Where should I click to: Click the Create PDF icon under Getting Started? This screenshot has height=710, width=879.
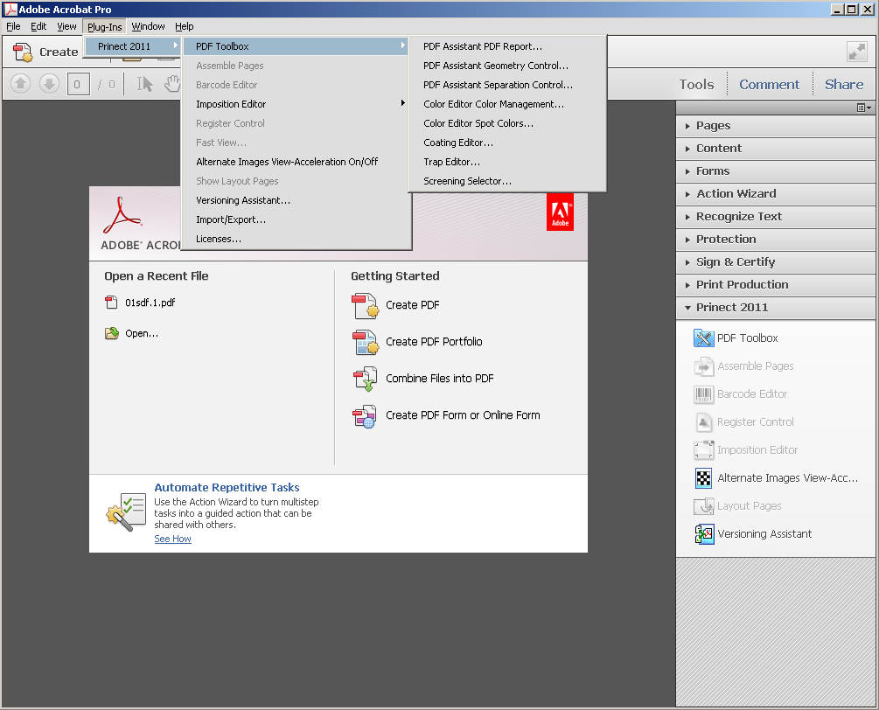point(366,305)
